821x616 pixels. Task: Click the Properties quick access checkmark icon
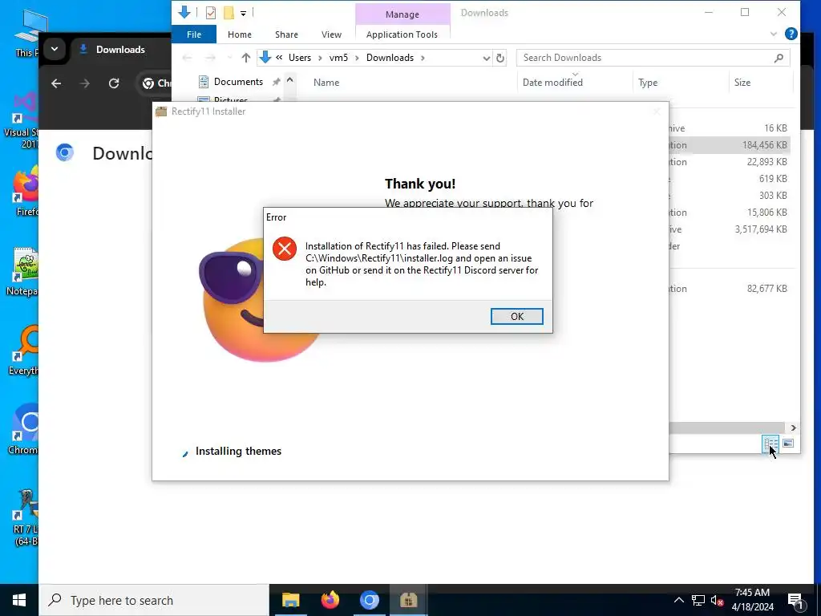[x=211, y=13]
